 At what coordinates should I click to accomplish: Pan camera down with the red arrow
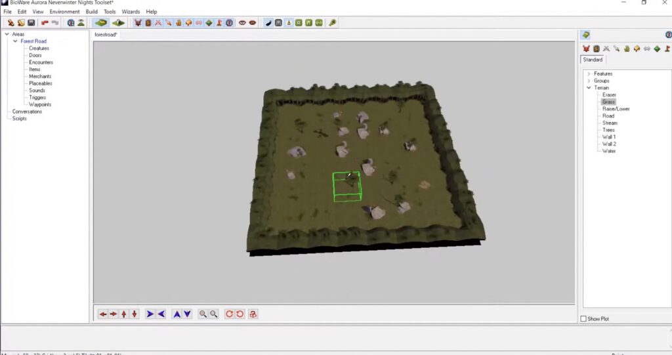[135, 314]
